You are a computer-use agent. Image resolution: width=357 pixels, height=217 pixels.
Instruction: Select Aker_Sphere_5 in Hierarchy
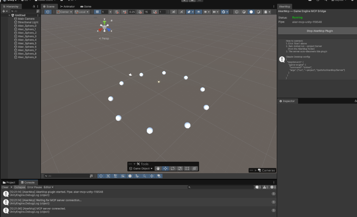pos(27,43)
